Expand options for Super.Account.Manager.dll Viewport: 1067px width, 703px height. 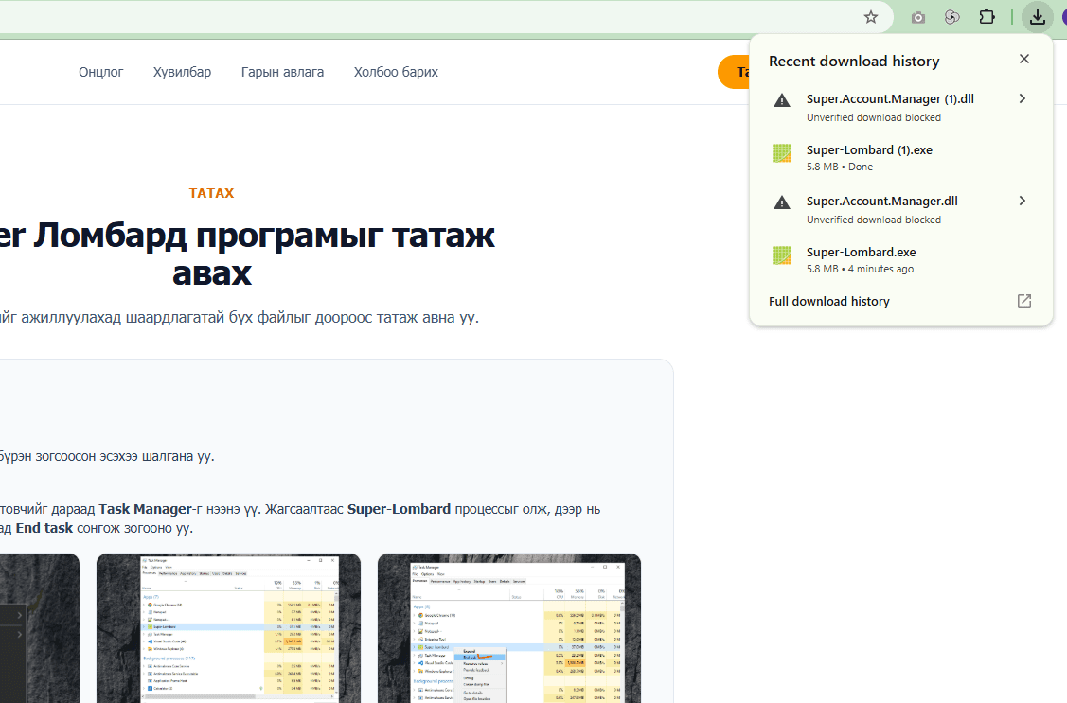1023,201
